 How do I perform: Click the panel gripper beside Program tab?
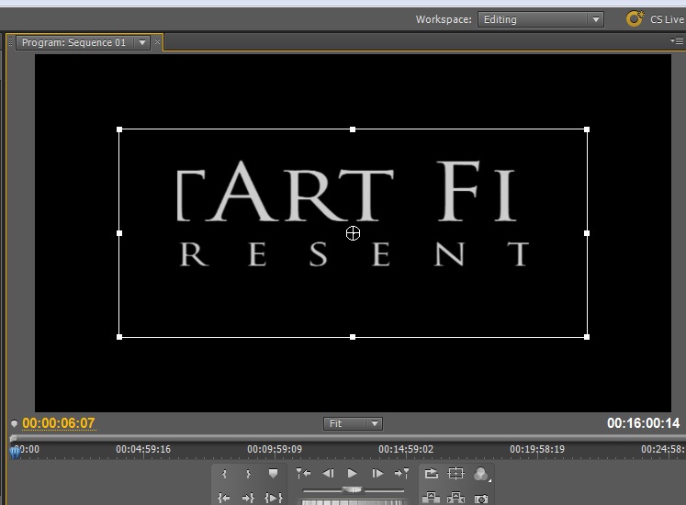pyautogui.click(x=10, y=42)
